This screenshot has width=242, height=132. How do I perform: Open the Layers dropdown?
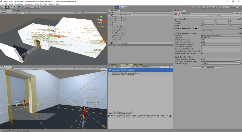click(224, 7)
